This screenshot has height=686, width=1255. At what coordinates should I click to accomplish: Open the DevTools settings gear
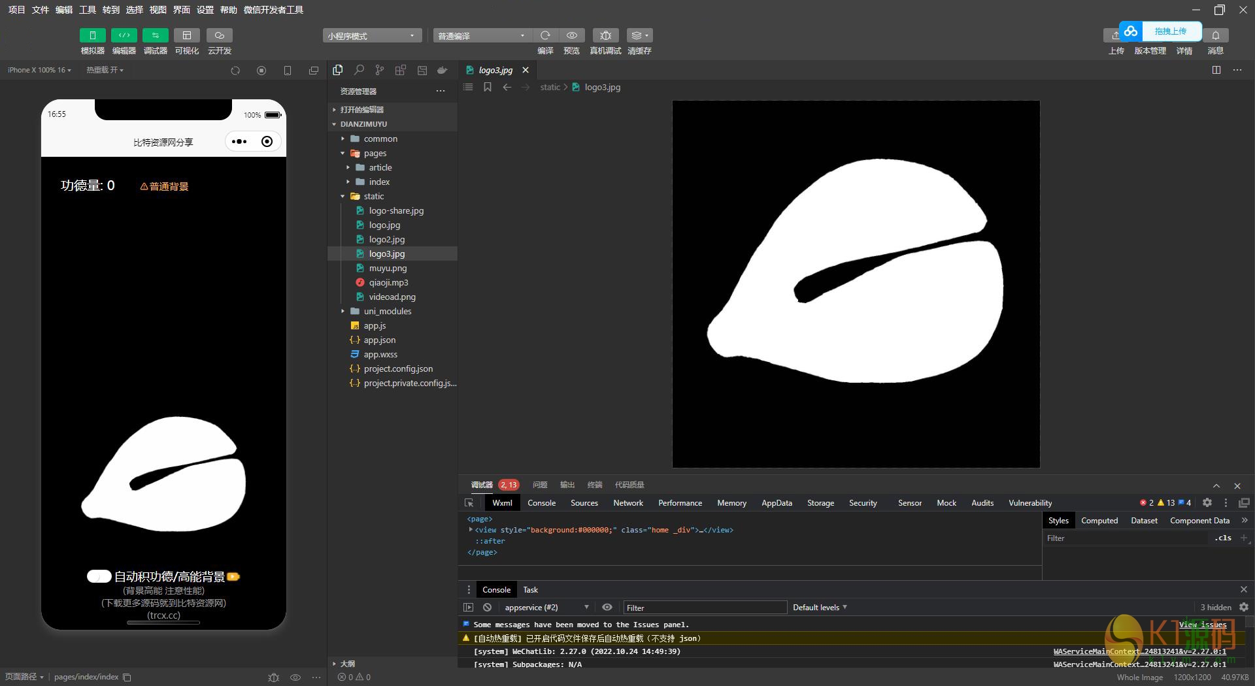coord(1207,503)
